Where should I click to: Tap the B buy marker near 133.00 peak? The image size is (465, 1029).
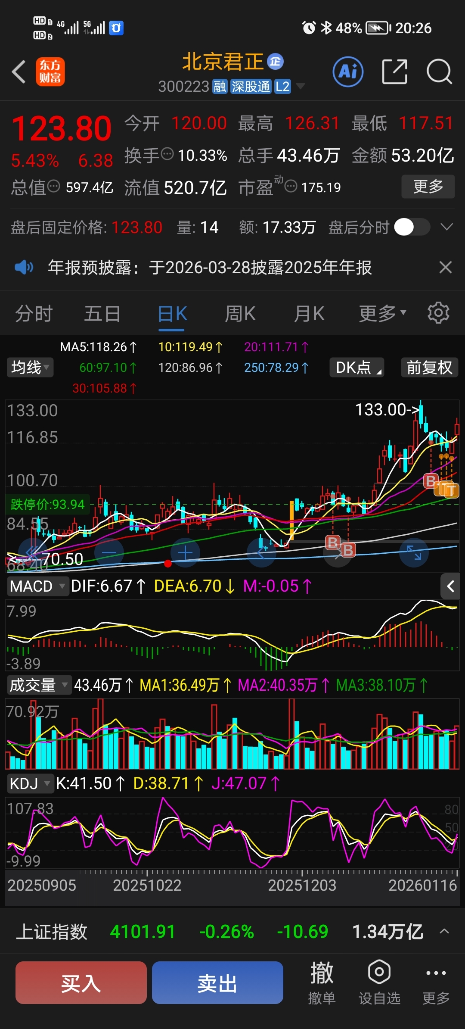tap(431, 480)
